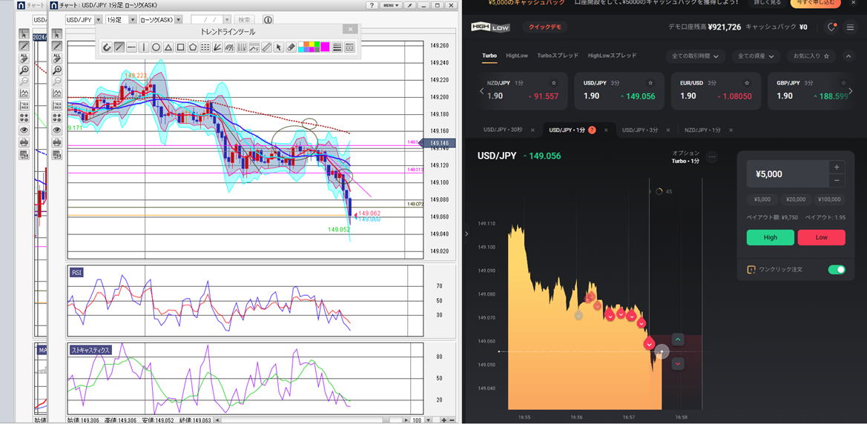This screenshot has height=424, width=867.
Task: Toggle the eye visibility icon in sidebar
Action: coord(56,130)
